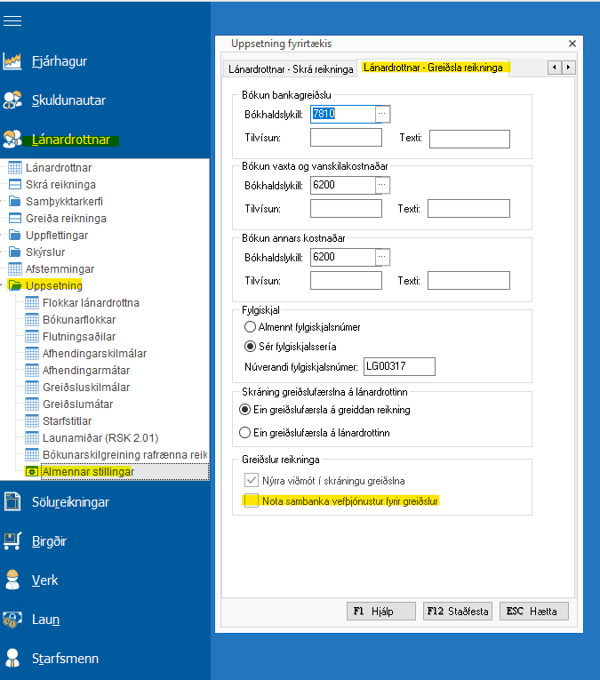Click the F12 Staðfesta button

click(458, 612)
